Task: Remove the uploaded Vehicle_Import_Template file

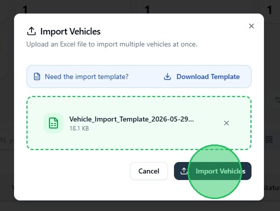Action: click(x=226, y=123)
